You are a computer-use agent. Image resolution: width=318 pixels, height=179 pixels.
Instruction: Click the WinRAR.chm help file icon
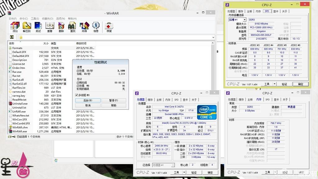coord(10,127)
